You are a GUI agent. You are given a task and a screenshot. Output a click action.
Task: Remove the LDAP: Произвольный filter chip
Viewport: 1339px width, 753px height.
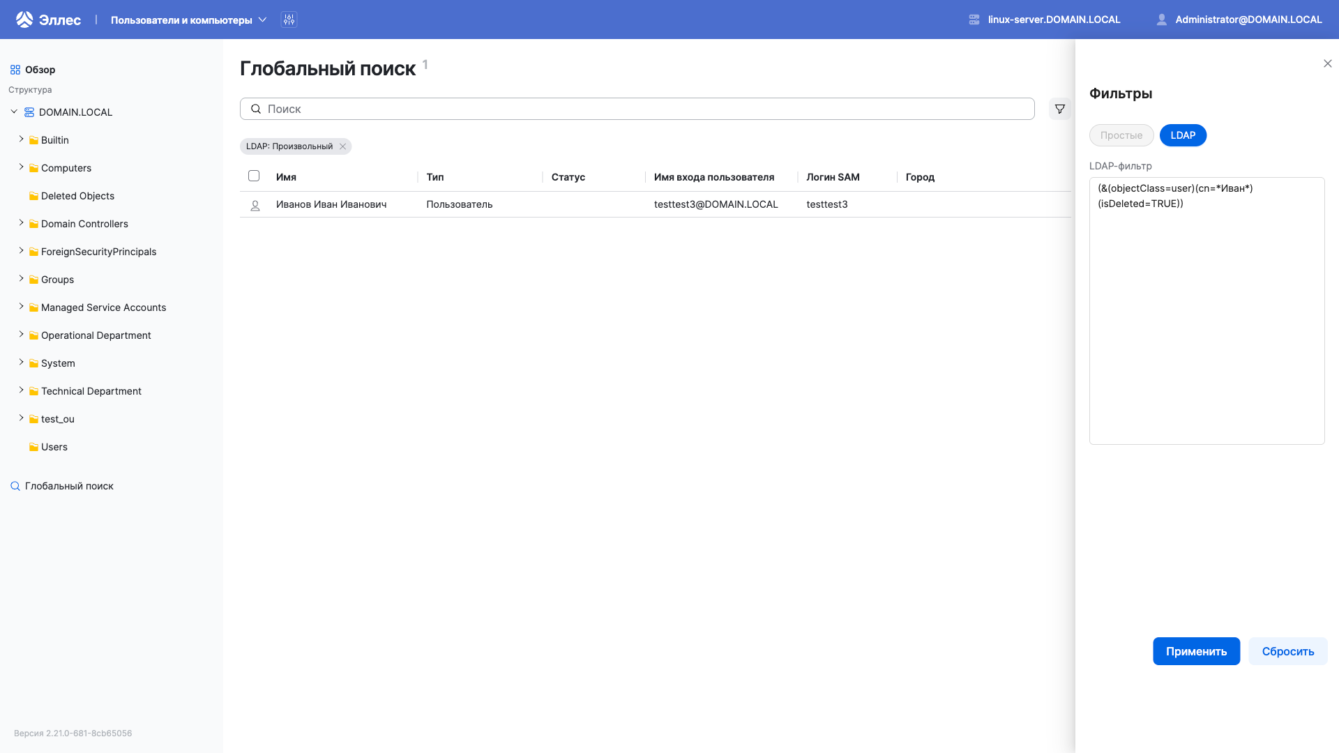342,146
